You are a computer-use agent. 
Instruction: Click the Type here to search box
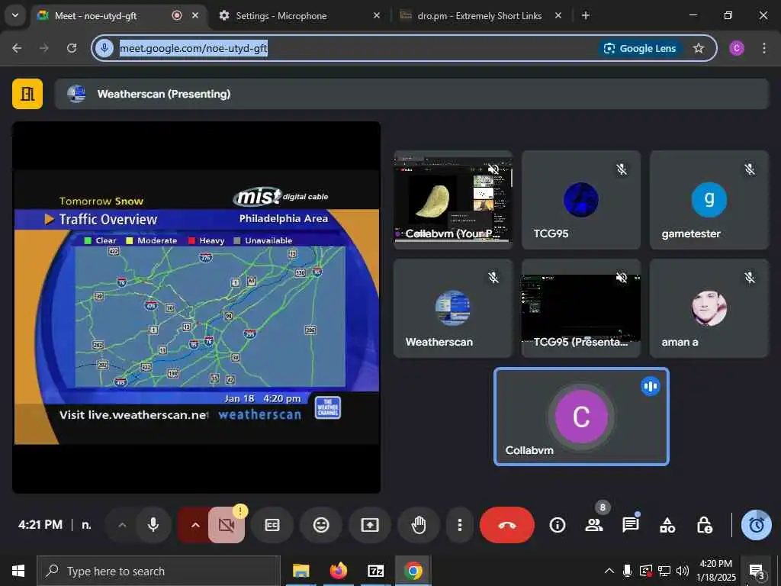click(x=159, y=571)
